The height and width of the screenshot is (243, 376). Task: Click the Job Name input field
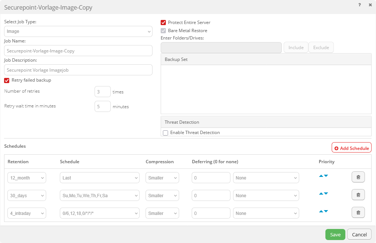[78, 51]
